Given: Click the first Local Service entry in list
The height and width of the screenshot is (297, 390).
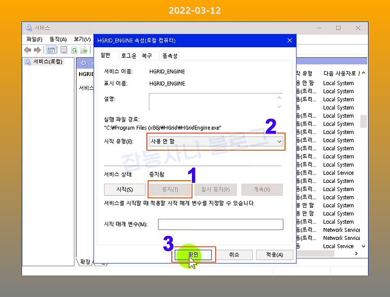Looking at the screenshot, I should pyautogui.click(x=339, y=173).
